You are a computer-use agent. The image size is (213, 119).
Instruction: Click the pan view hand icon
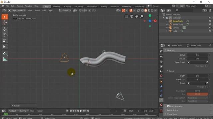pyautogui.click(x=136, y=16)
